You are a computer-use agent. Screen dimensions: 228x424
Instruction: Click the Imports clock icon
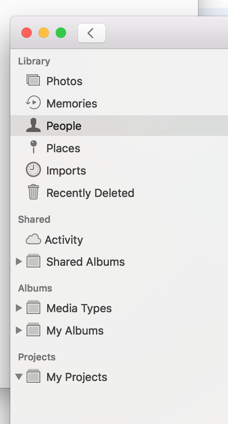pos(33,169)
